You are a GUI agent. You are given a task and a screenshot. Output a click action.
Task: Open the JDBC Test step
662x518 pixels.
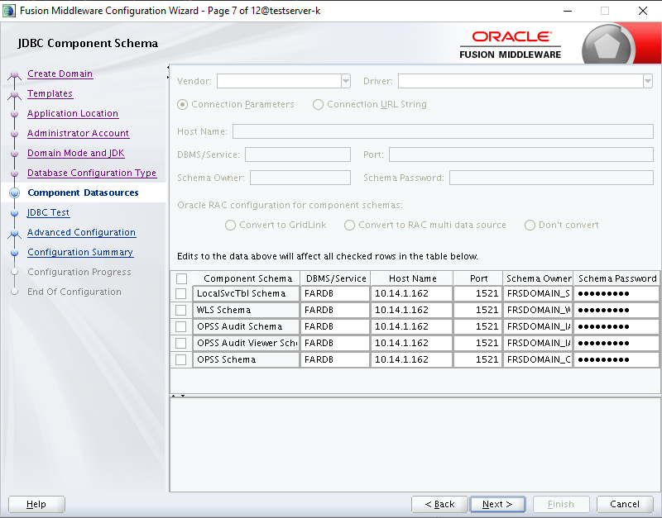pos(48,212)
